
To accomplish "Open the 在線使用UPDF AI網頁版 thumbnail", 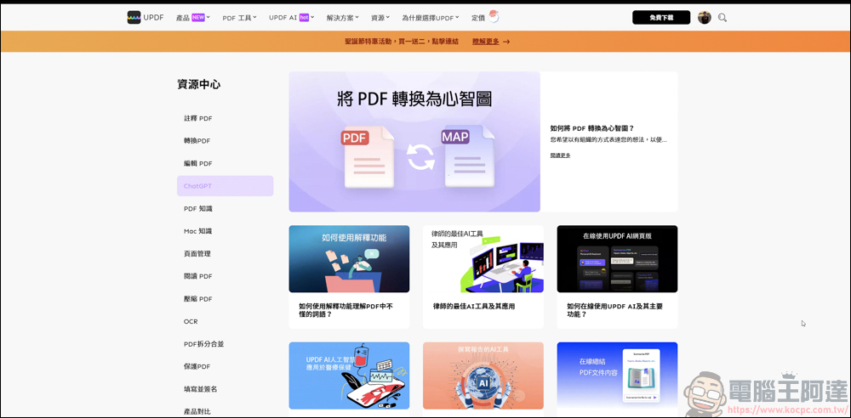I will pos(617,258).
